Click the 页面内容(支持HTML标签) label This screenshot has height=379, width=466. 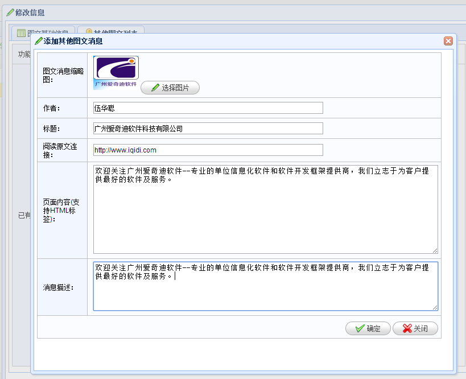tap(61, 211)
